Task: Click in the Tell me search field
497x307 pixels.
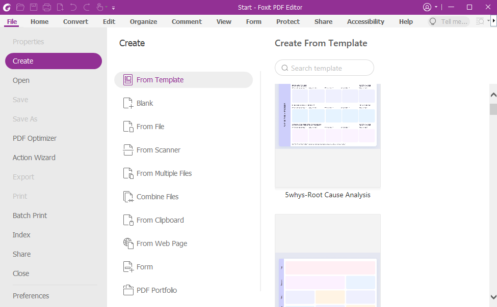Action: [x=449, y=21]
